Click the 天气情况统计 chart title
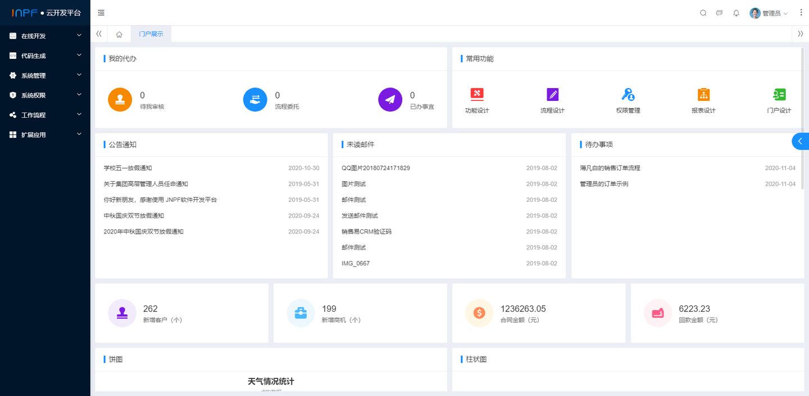 click(271, 381)
